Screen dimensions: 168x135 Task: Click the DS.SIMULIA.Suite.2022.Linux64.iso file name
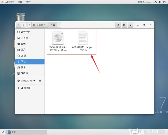[58, 49]
